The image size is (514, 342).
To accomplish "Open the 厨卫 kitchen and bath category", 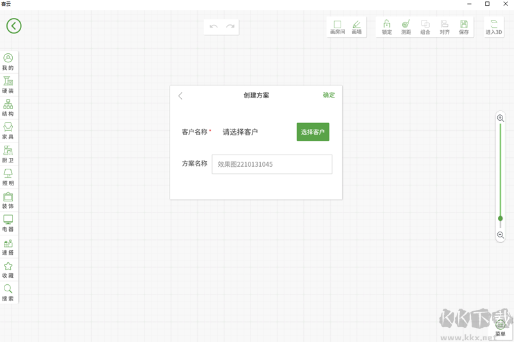I will (8, 154).
